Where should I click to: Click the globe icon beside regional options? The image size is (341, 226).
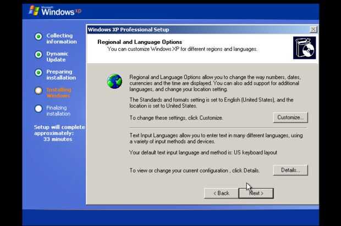(114, 81)
